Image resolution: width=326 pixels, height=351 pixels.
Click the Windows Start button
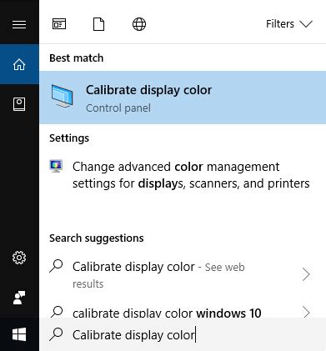point(19,334)
